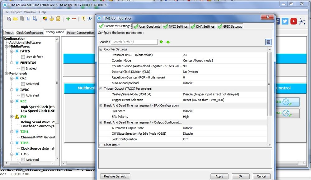Open the Window menu
The image size is (311, 180).
point(30,12)
